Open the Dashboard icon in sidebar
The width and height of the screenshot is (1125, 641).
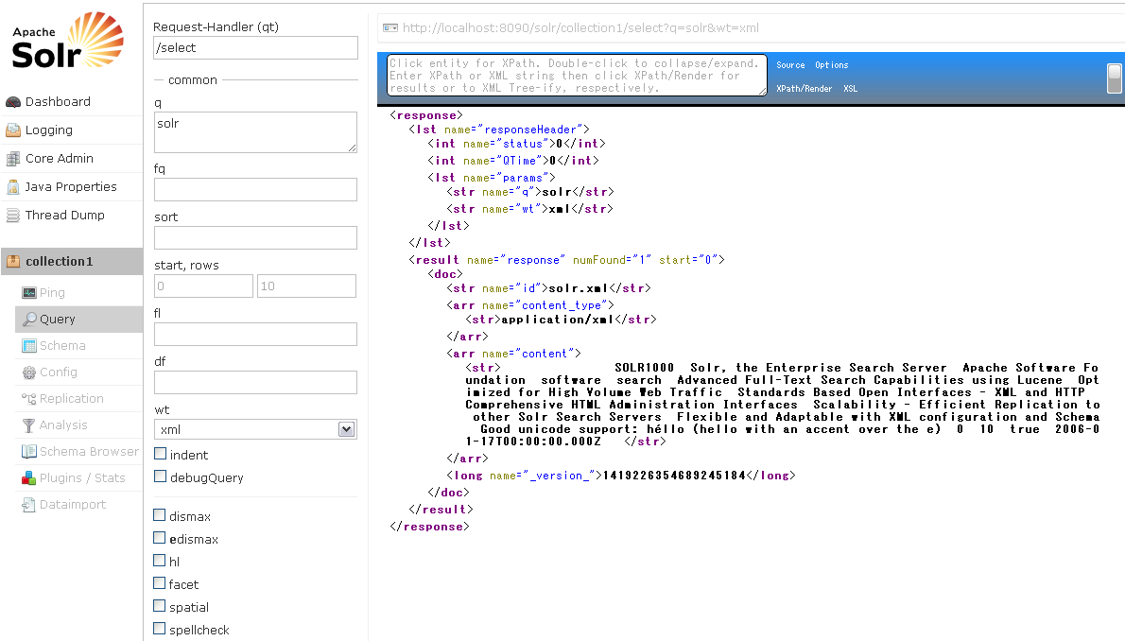tap(13, 102)
